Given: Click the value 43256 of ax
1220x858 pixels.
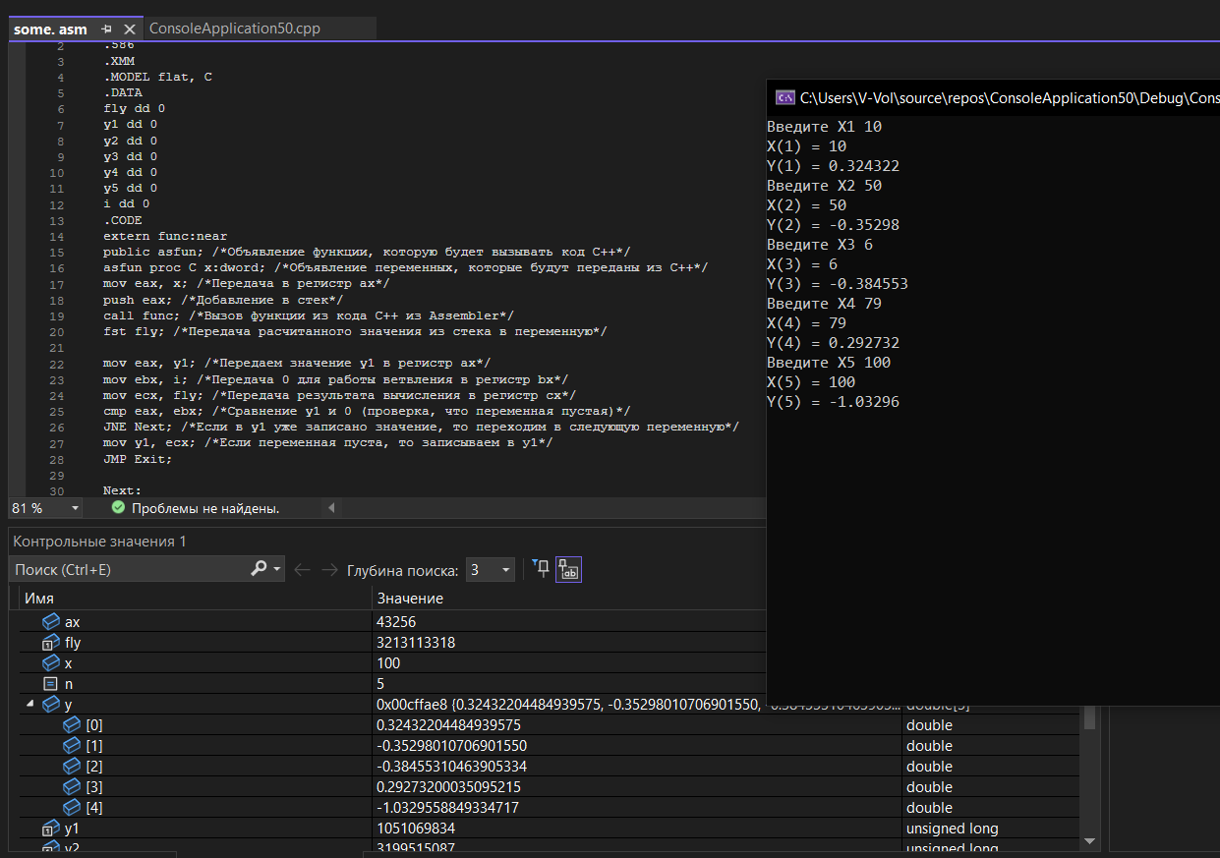Looking at the screenshot, I should click(x=396, y=622).
